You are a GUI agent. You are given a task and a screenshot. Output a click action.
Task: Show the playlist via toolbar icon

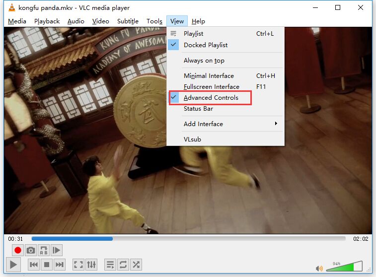(x=110, y=265)
